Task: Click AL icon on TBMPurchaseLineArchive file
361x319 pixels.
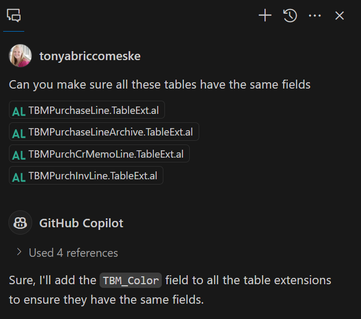Action: [19, 133]
